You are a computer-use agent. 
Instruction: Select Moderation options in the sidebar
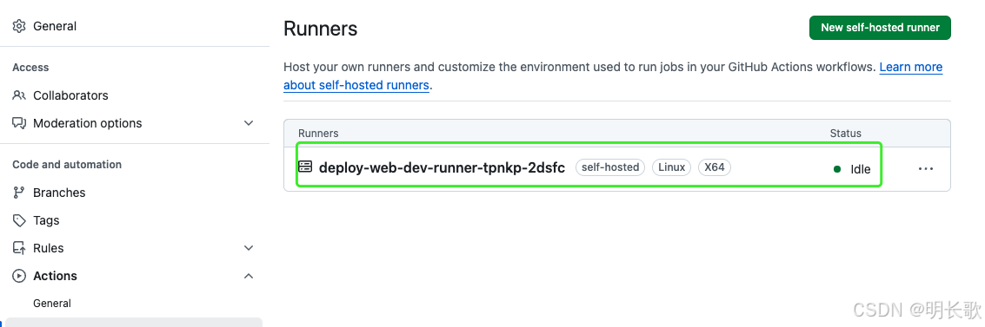pyautogui.click(x=87, y=123)
